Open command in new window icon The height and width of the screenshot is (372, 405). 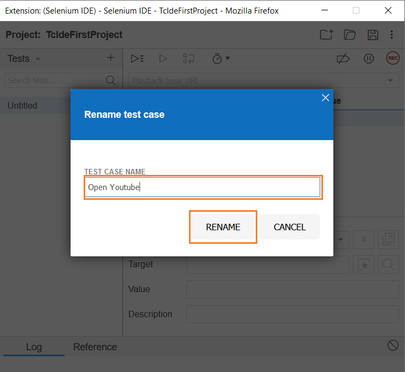click(x=389, y=239)
